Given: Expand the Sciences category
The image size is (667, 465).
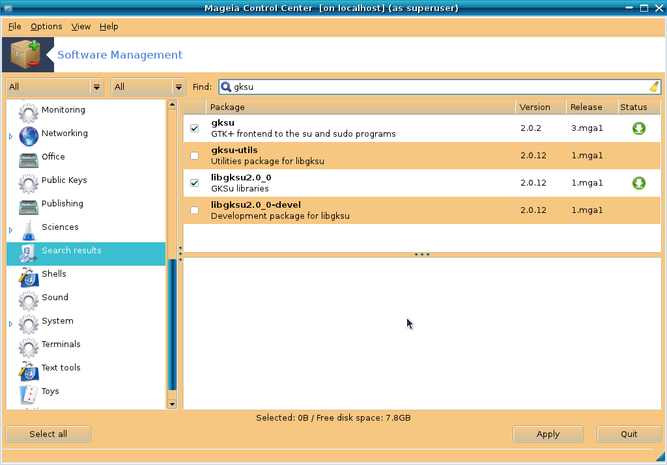Looking at the screenshot, I should [x=10, y=230].
